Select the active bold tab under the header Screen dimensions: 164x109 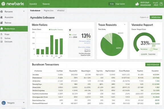(35, 11)
